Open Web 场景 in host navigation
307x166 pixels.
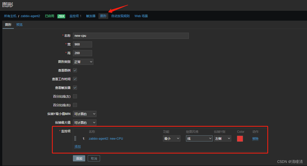point(141,16)
